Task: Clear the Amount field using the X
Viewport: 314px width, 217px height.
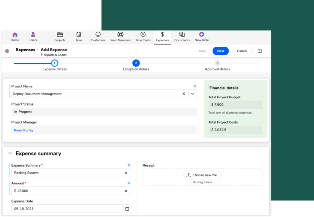Action: point(126,191)
